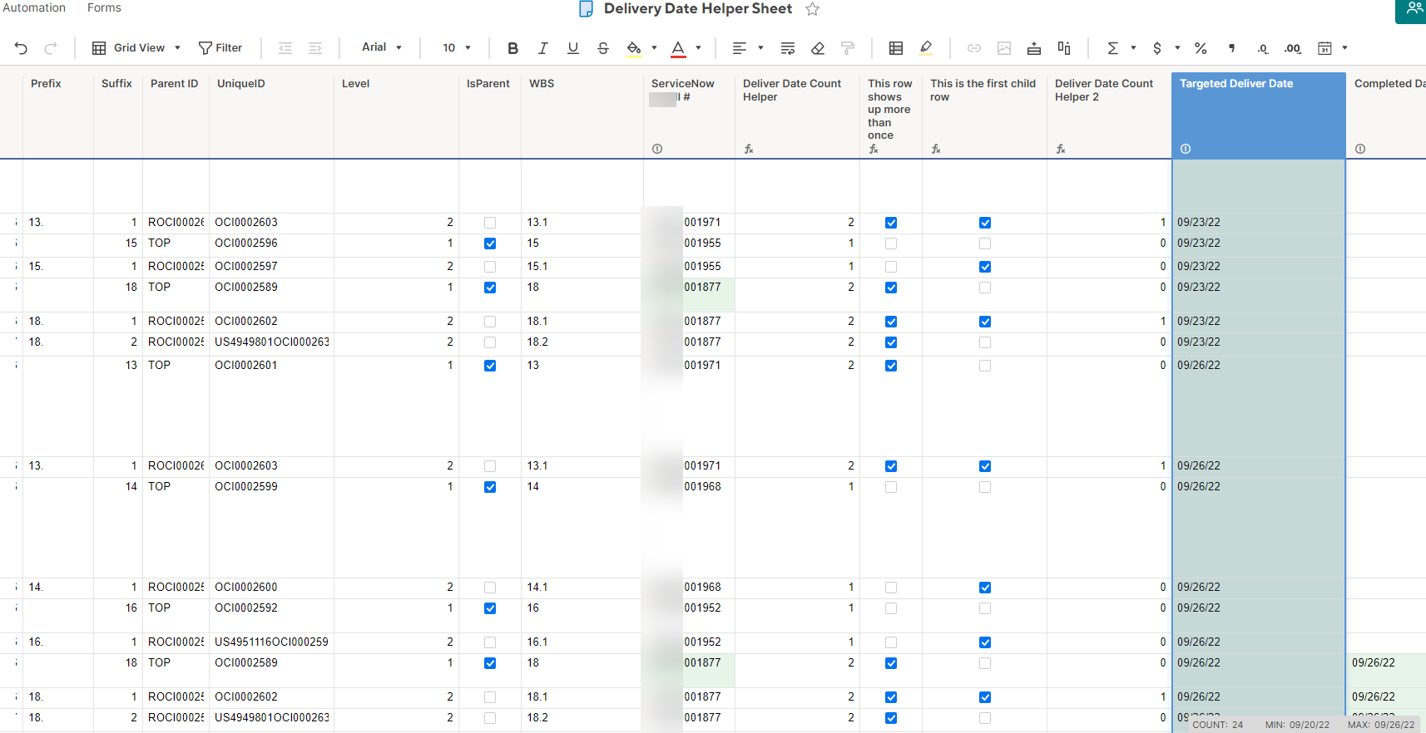Apply currency format

point(1157,48)
